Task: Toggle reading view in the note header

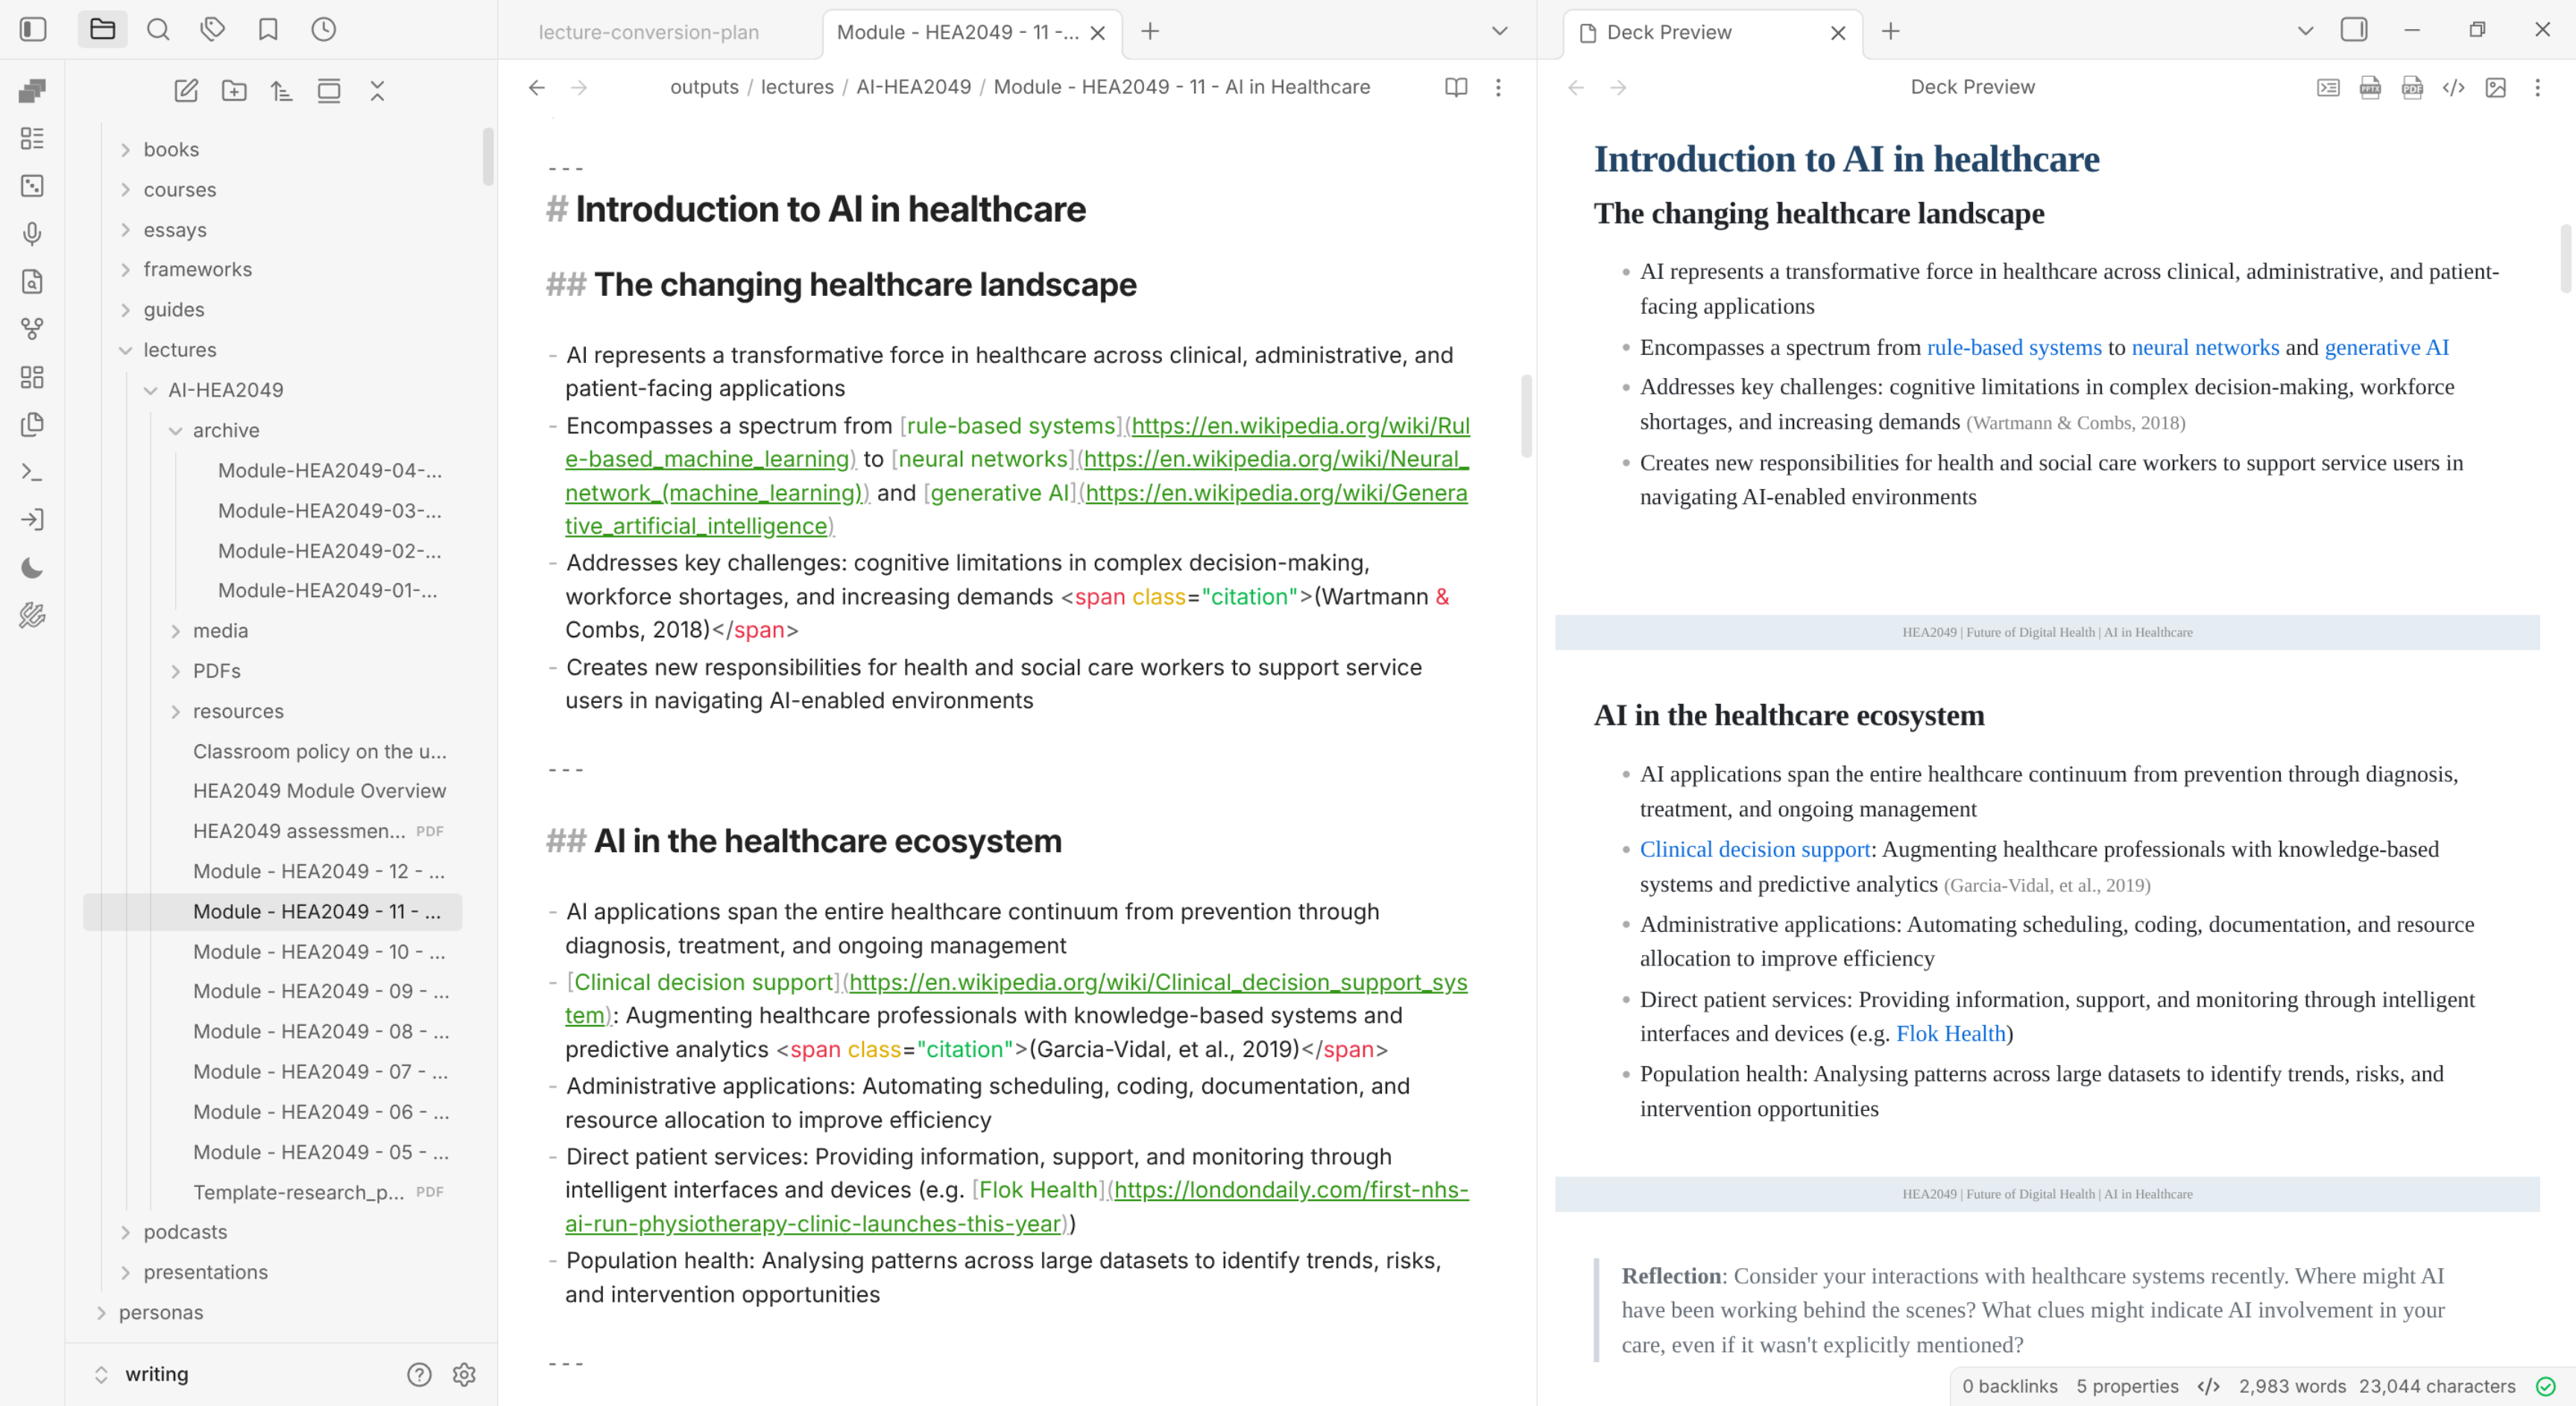Action: [x=1456, y=88]
